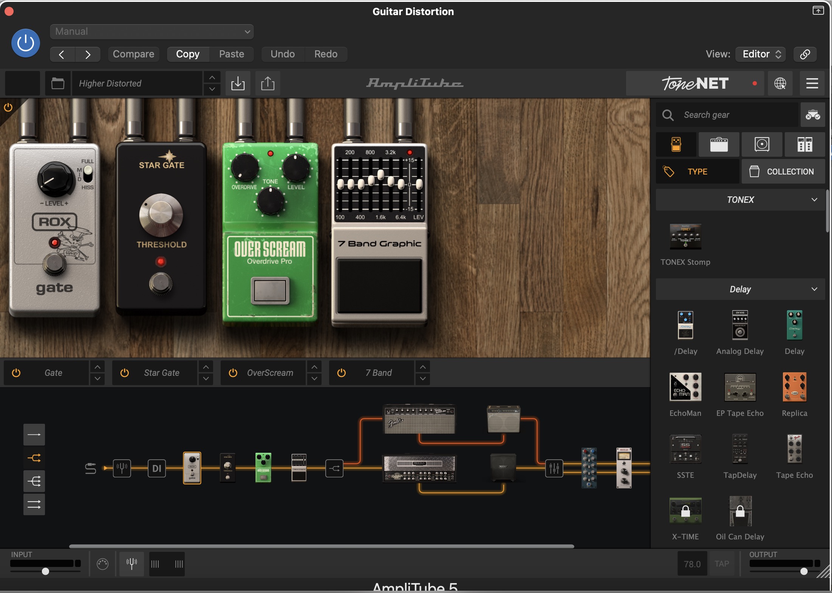Toggle the stomp section bypass power icon
Viewport: 832px width, 593px height.
(x=8, y=107)
